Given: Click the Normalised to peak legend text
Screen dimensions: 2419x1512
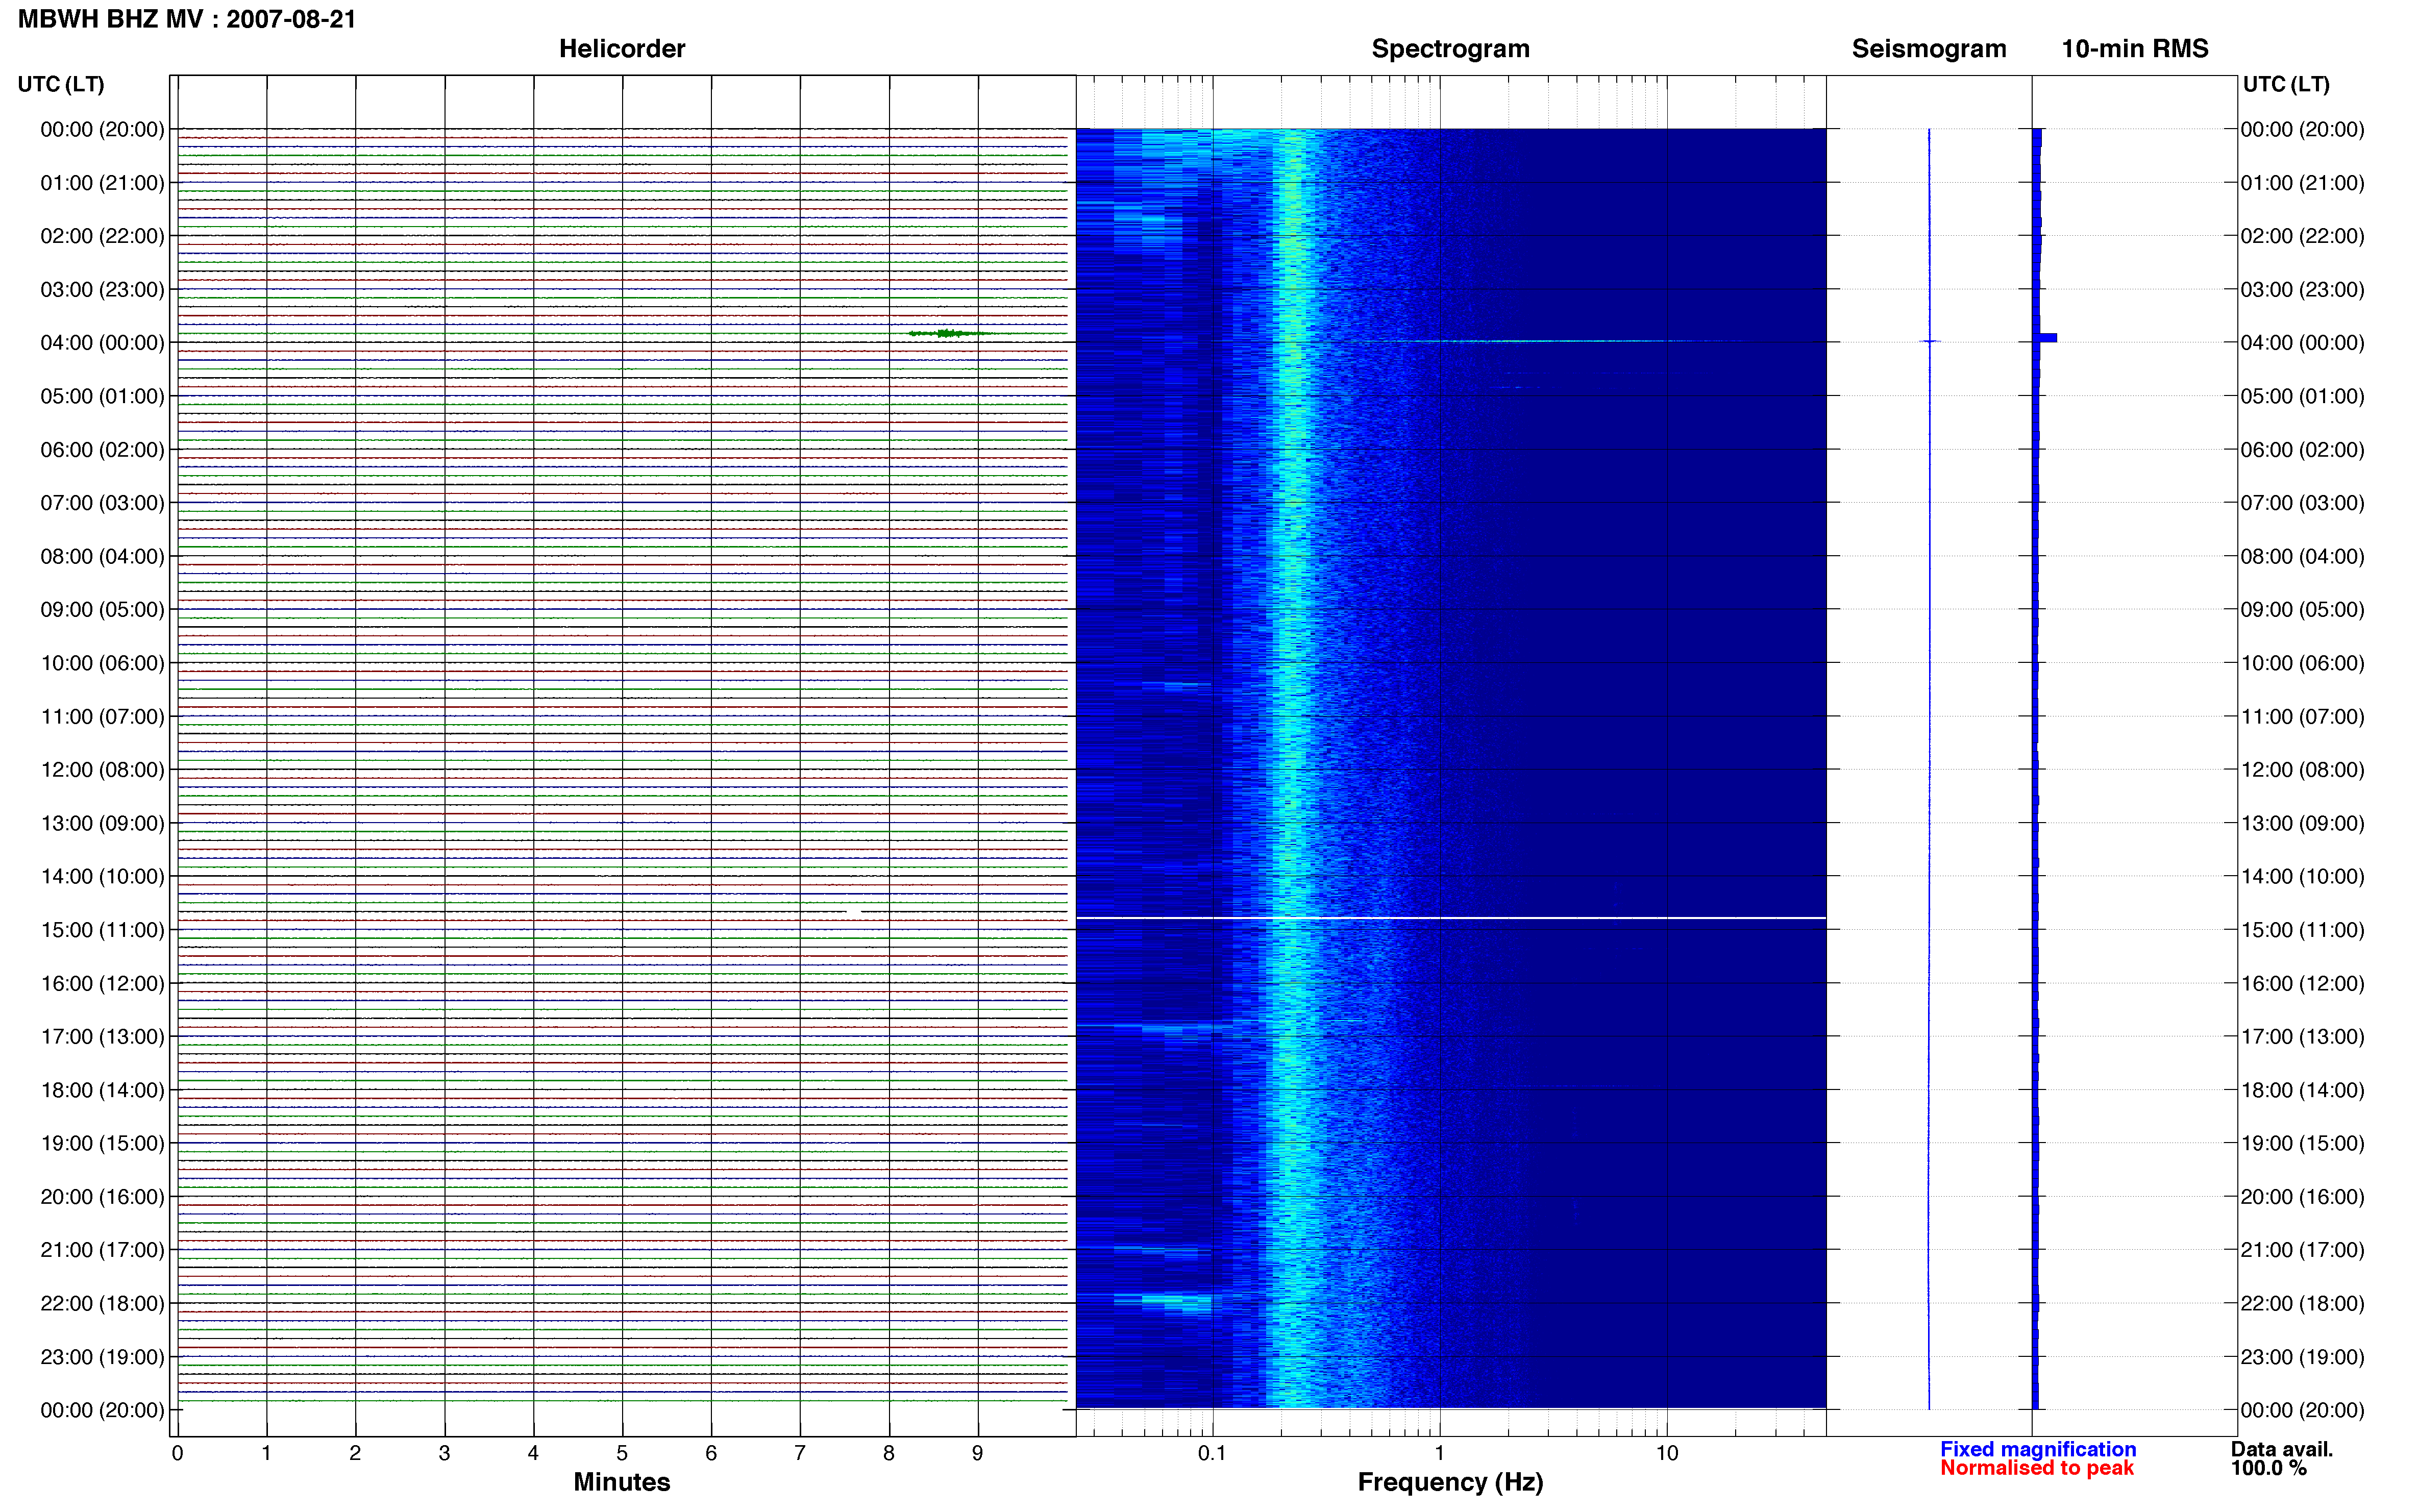Looking at the screenshot, I should (x=2037, y=1468).
